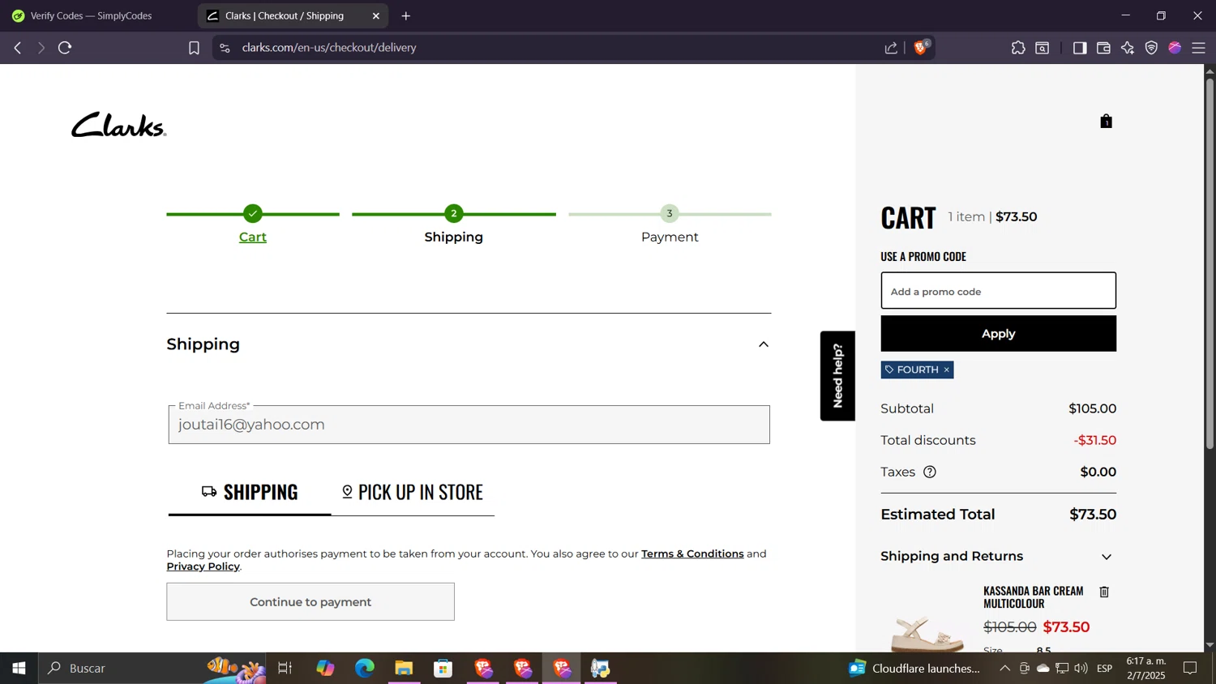Switch to Verify Codes SimplyCodes tab
Viewport: 1216px width, 684px height.
(89, 16)
